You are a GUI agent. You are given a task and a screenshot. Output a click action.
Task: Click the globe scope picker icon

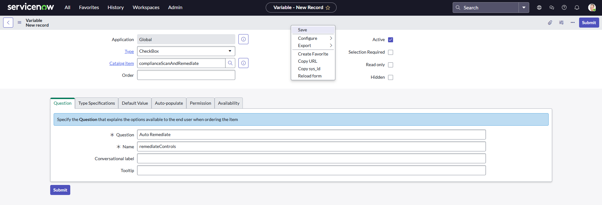pyautogui.click(x=539, y=8)
